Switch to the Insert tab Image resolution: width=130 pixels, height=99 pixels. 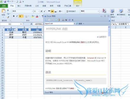click(x=19, y=6)
